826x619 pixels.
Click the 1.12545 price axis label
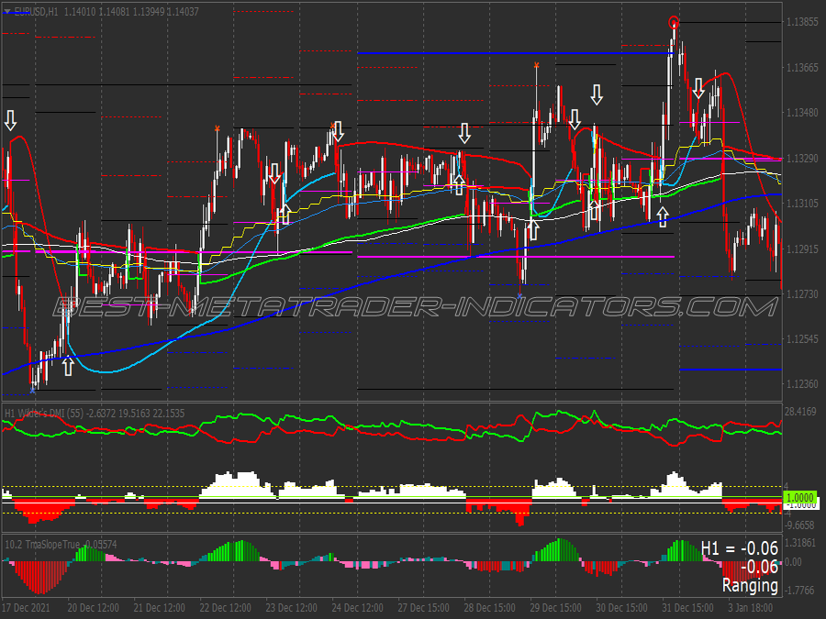click(x=802, y=339)
